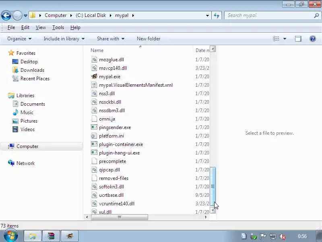The image size is (322, 242).
Task: Select the nssckbi.dll file icon
Action: (x=94, y=102)
